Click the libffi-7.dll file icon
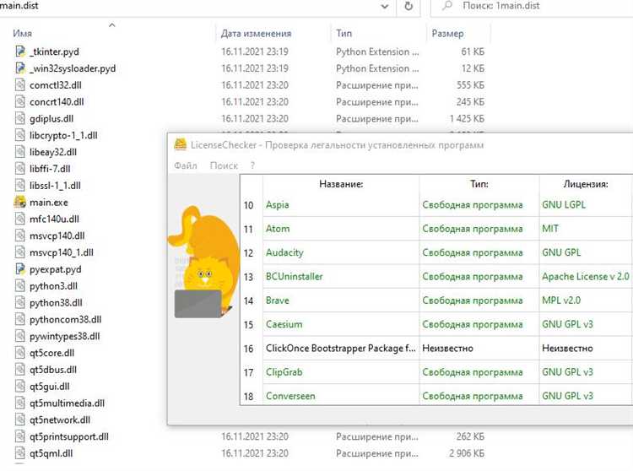 (x=20, y=169)
